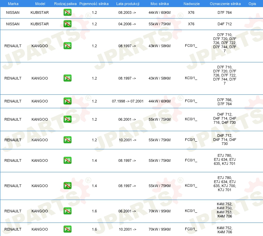Click engine codes ending K7J 700, K7J 701
Image resolution: width=263 pixels, height=236 pixels.
(225, 184)
